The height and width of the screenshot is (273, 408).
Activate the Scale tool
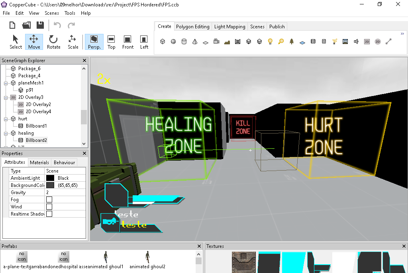point(73,42)
